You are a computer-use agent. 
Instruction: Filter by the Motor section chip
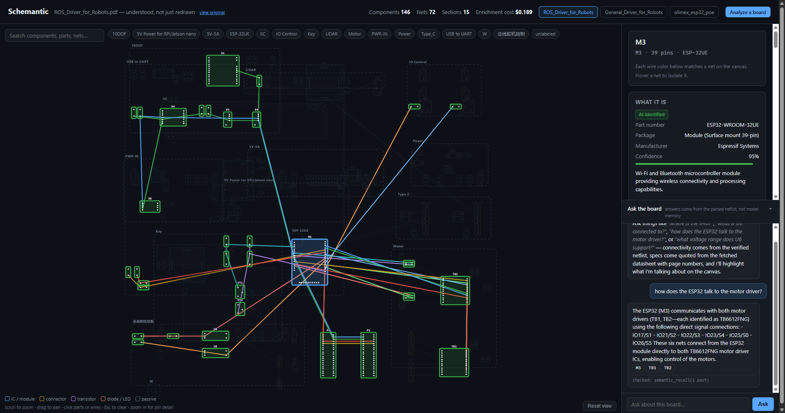(x=354, y=34)
